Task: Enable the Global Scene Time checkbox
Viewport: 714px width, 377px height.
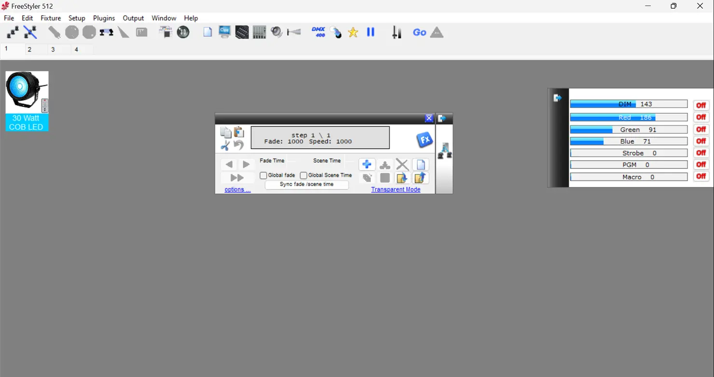Action: pyautogui.click(x=304, y=175)
